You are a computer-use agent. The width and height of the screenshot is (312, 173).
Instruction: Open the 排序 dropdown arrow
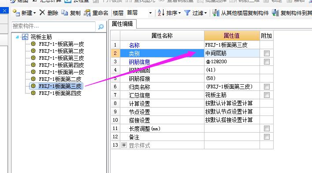click(179, 13)
